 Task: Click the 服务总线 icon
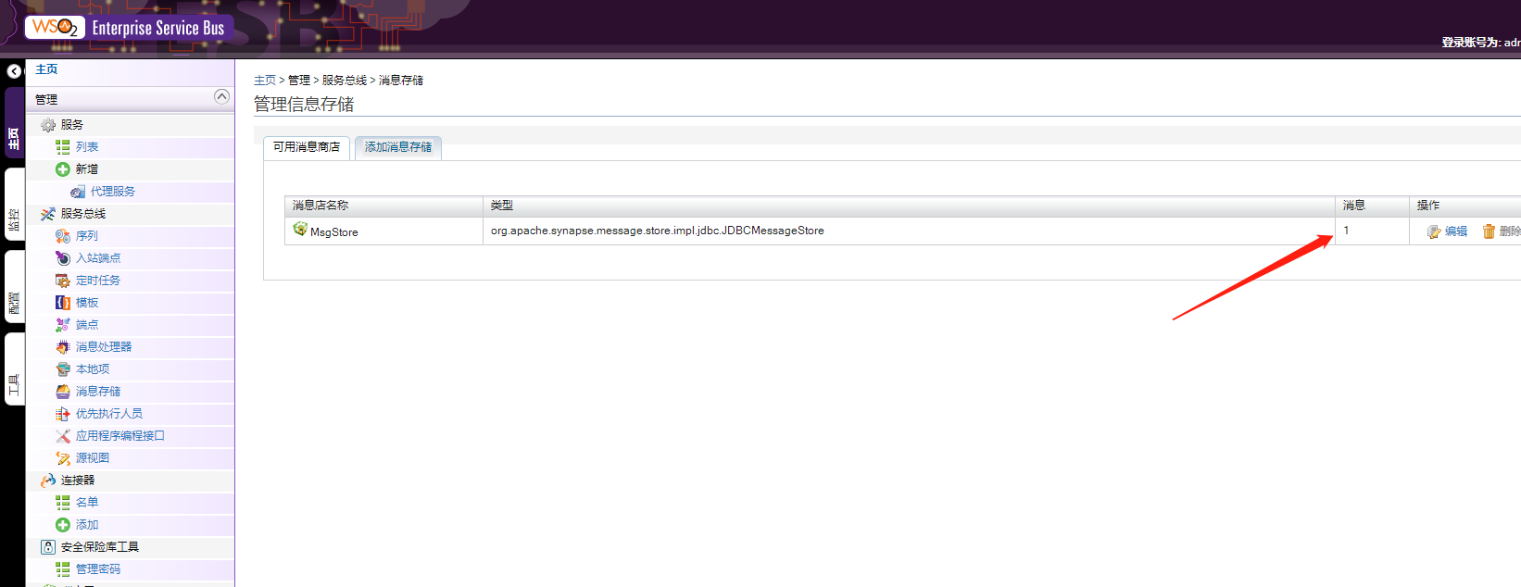point(48,214)
